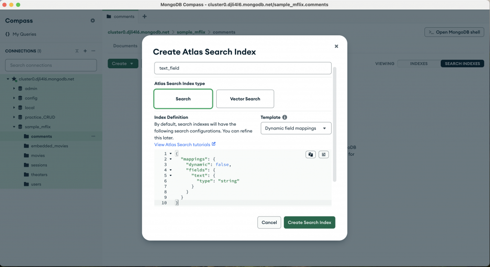Click line 6 "type": "string" in editor
Viewport: 490px width, 267px height.
218,181
